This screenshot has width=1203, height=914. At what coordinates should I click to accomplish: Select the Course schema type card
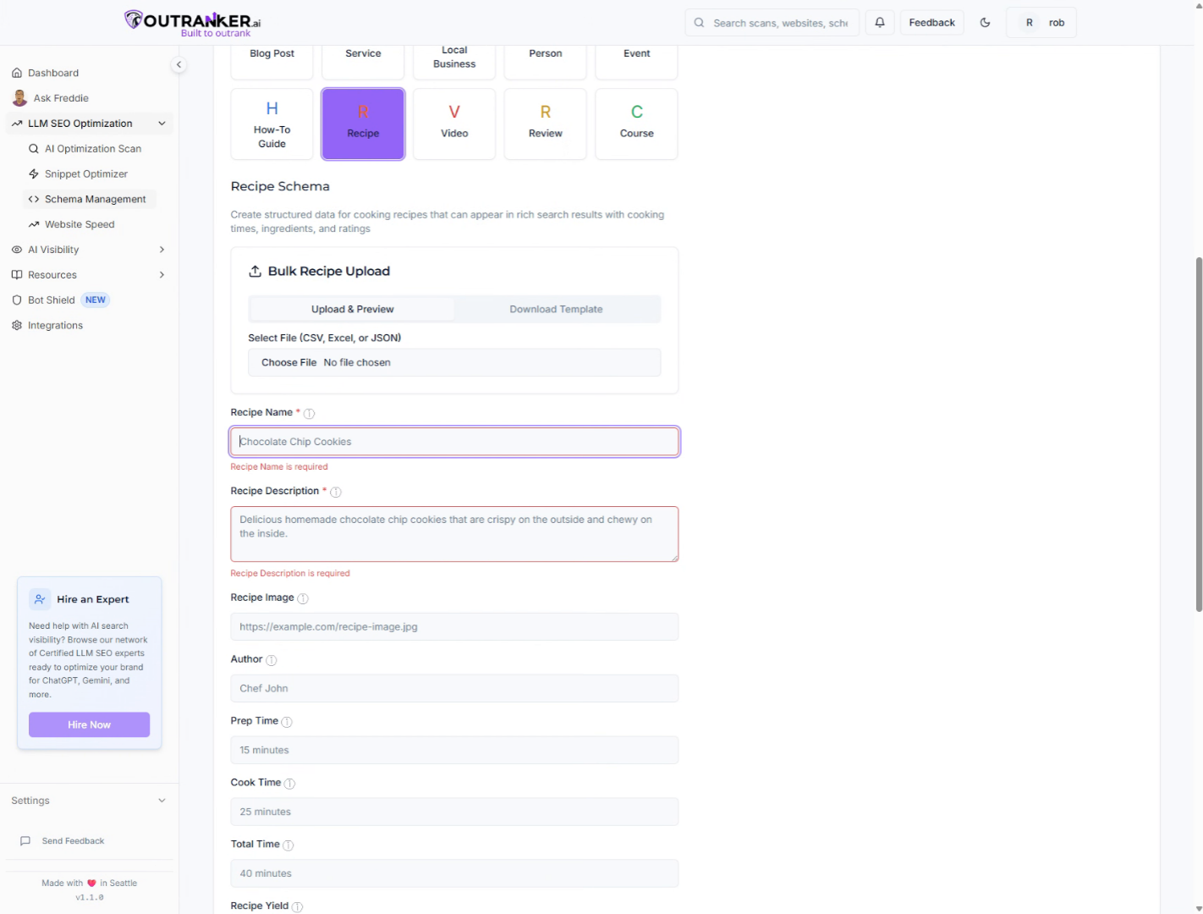pos(636,124)
